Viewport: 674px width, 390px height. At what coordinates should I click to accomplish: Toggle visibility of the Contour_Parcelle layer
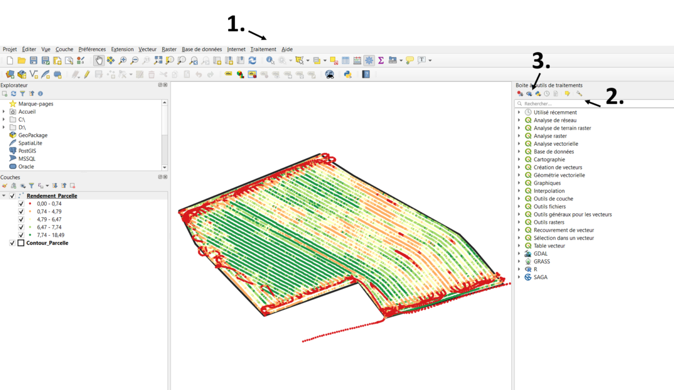(12, 243)
